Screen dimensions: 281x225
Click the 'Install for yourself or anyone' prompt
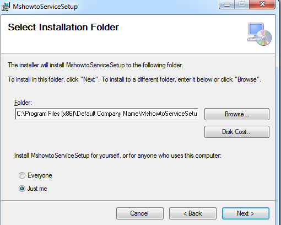(118, 156)
